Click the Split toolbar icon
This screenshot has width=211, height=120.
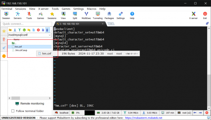pos(75,16)
